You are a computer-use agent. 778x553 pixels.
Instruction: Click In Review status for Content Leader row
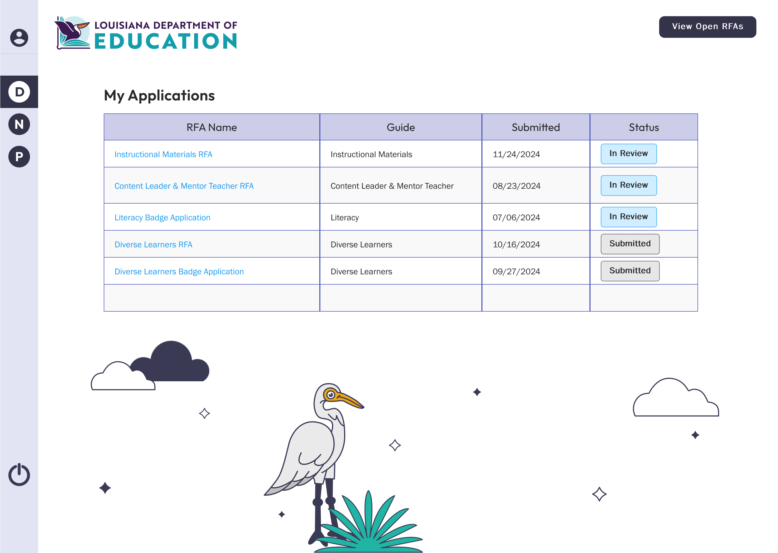coord(628,185)
